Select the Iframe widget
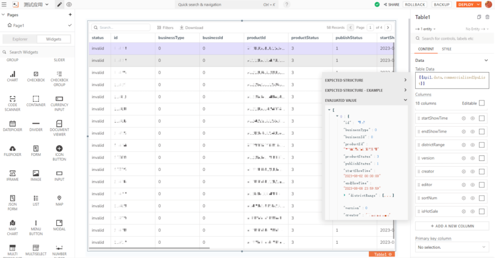This screenshot has height=258, width=495. click(x=12, y=176)
